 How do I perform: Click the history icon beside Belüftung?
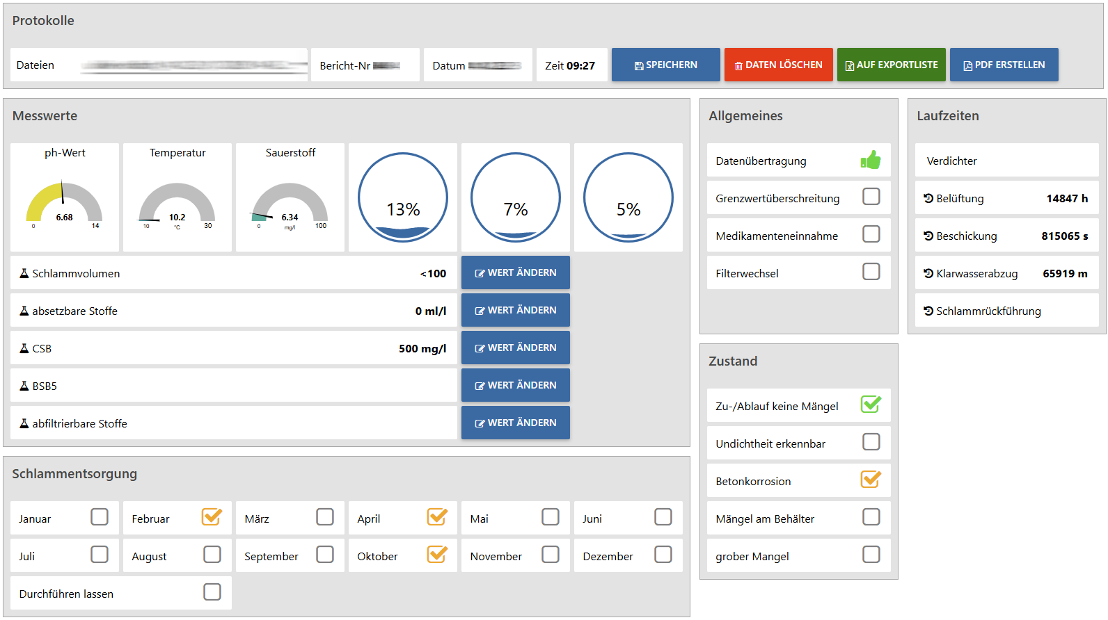pyautogui.click(x=928, y=198)
